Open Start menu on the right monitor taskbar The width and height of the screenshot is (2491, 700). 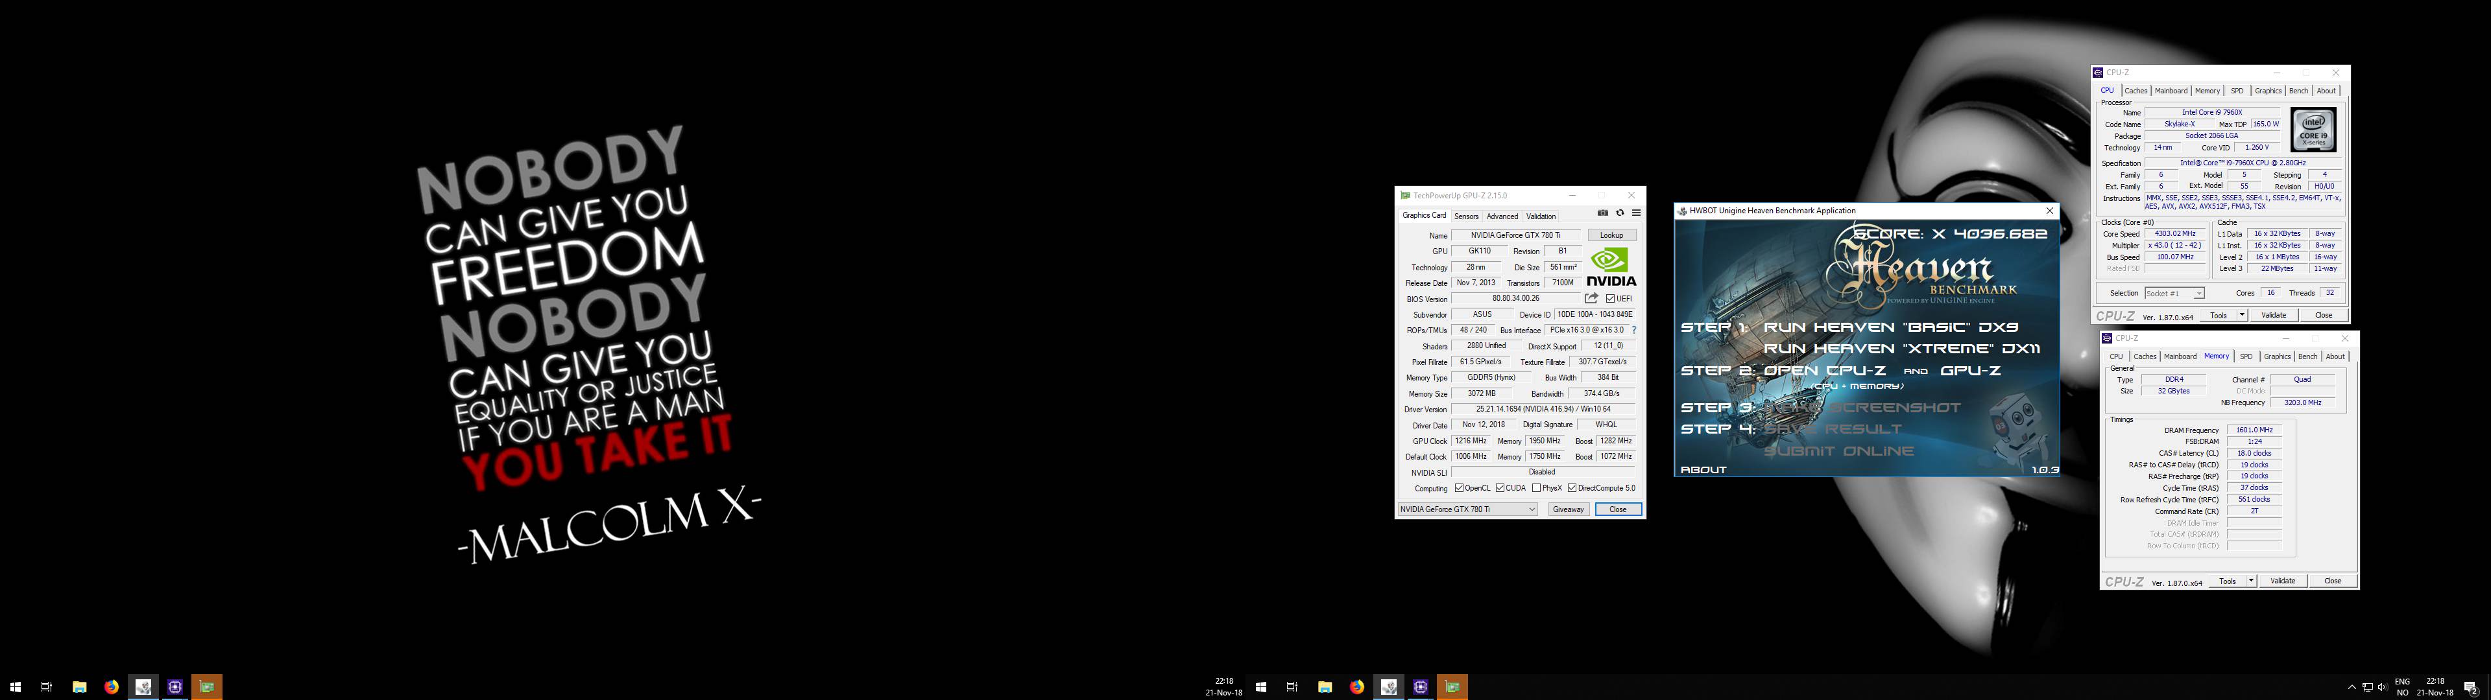1261,688
